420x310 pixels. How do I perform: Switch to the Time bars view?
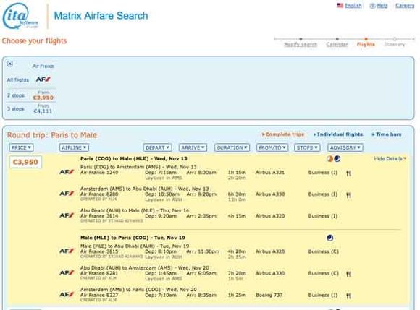[387, 134]
